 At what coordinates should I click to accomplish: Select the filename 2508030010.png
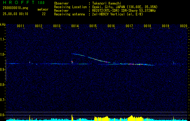tap(15, 8)
